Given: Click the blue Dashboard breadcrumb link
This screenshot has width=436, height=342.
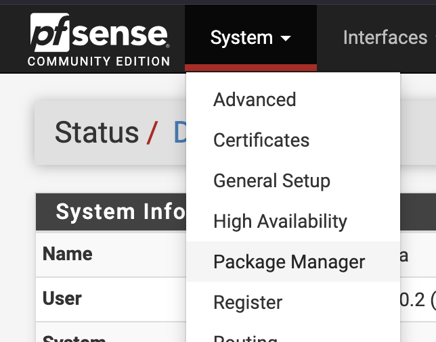Looking at the screenshot, I should point(180,132).
